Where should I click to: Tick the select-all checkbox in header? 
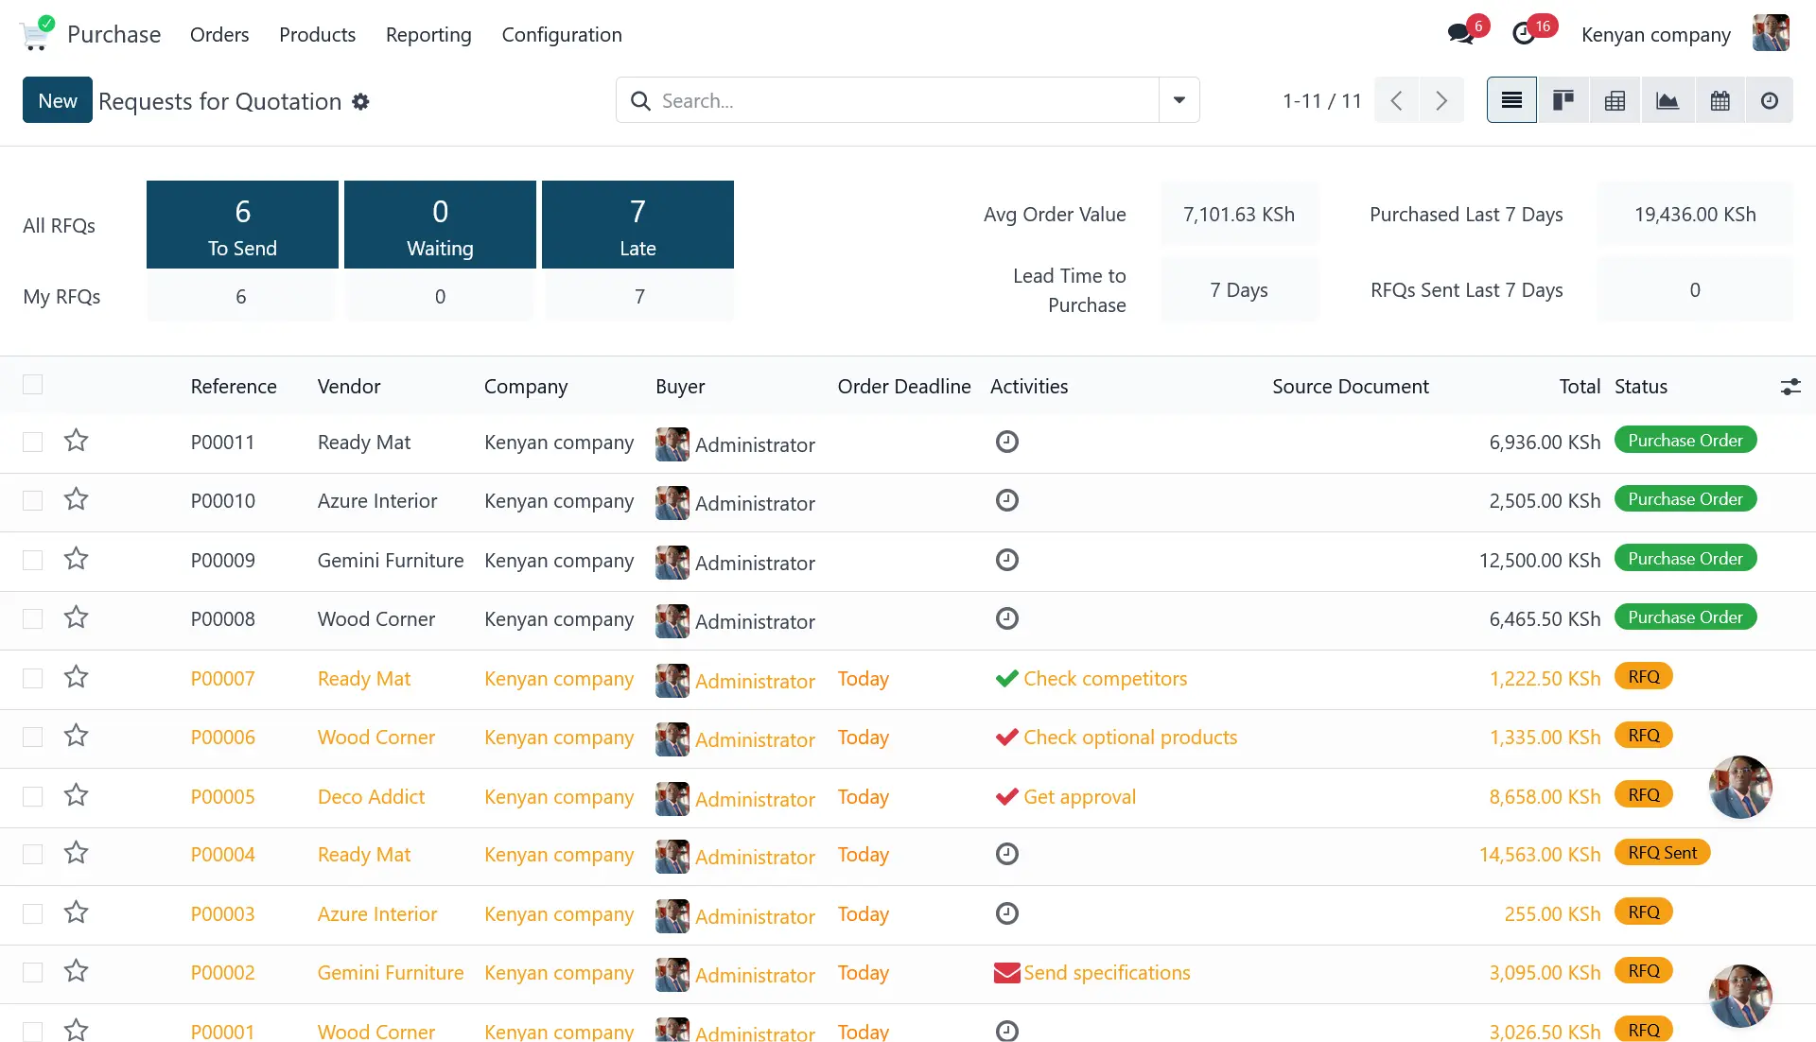33,385
